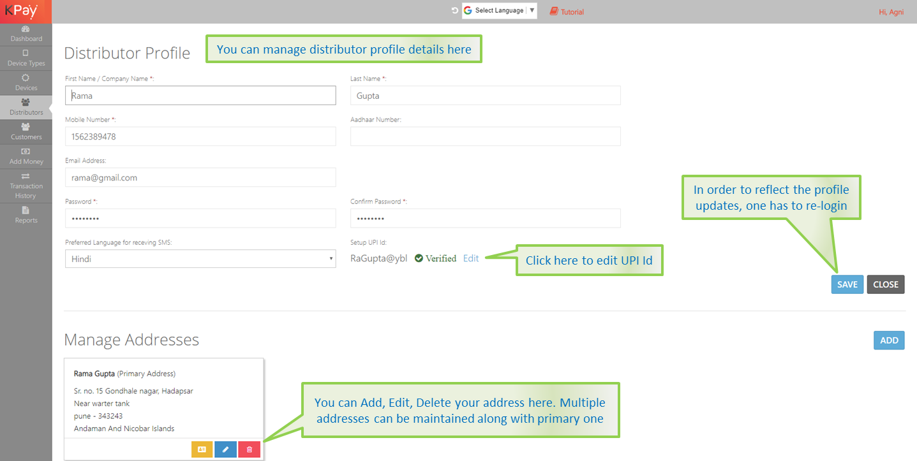Click the blue pencil edit address icon
The image size is (917, 461).
tap(225, 450)
